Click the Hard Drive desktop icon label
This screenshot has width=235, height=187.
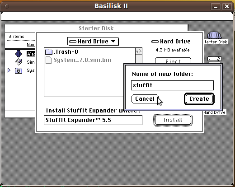click(x=215, y=112)
